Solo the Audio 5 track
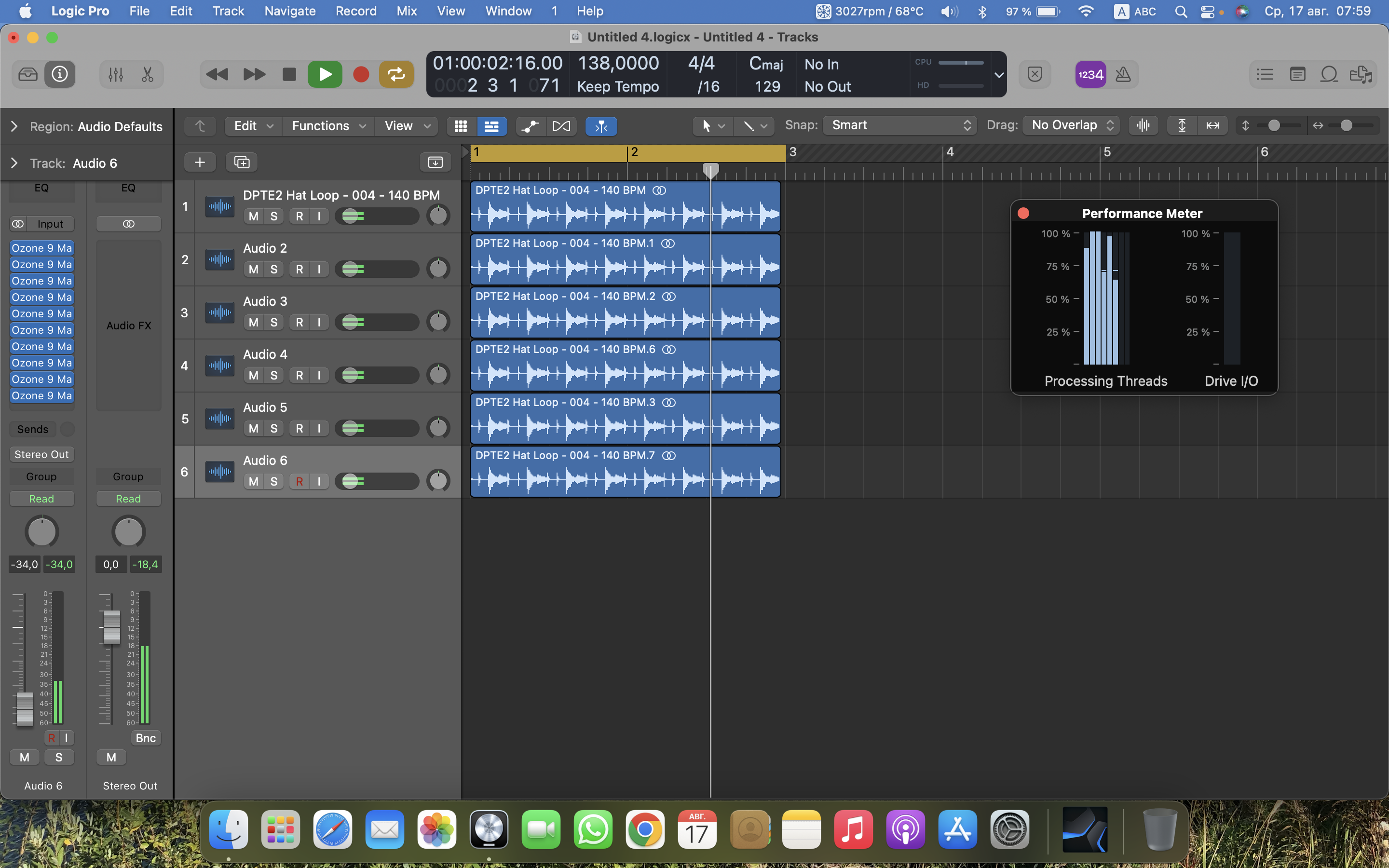The width and height of the screenshot is (1389, 868). tap(274, 428)
